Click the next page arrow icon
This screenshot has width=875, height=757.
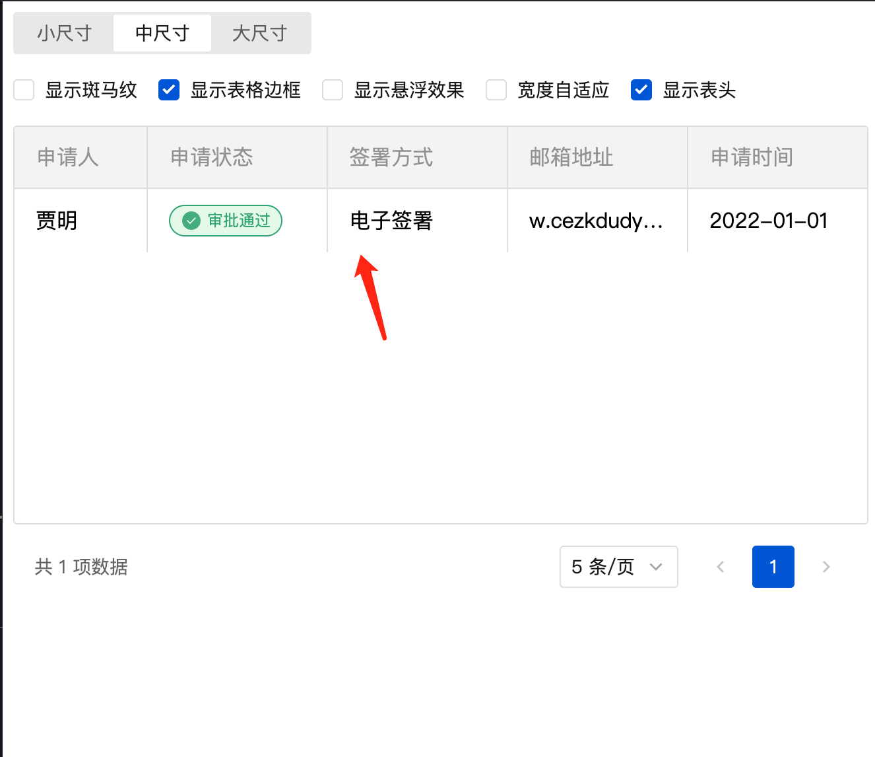click(x=826, y=567)
